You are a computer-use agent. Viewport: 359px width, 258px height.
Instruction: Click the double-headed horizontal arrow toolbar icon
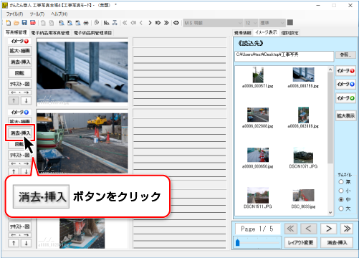pyautogui.click(x=176, y=23)
